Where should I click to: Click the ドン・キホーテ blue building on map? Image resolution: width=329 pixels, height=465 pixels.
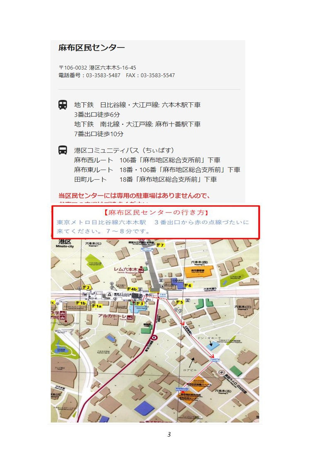(x=213, y=345)
